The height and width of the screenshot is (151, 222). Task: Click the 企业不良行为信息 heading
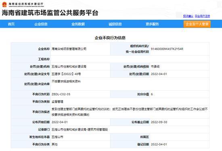tap(110, 38)
